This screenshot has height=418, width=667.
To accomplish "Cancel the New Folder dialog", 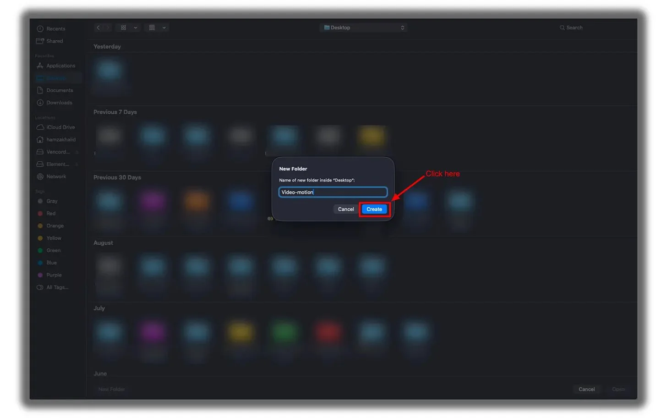I will [x=346, y=209].
